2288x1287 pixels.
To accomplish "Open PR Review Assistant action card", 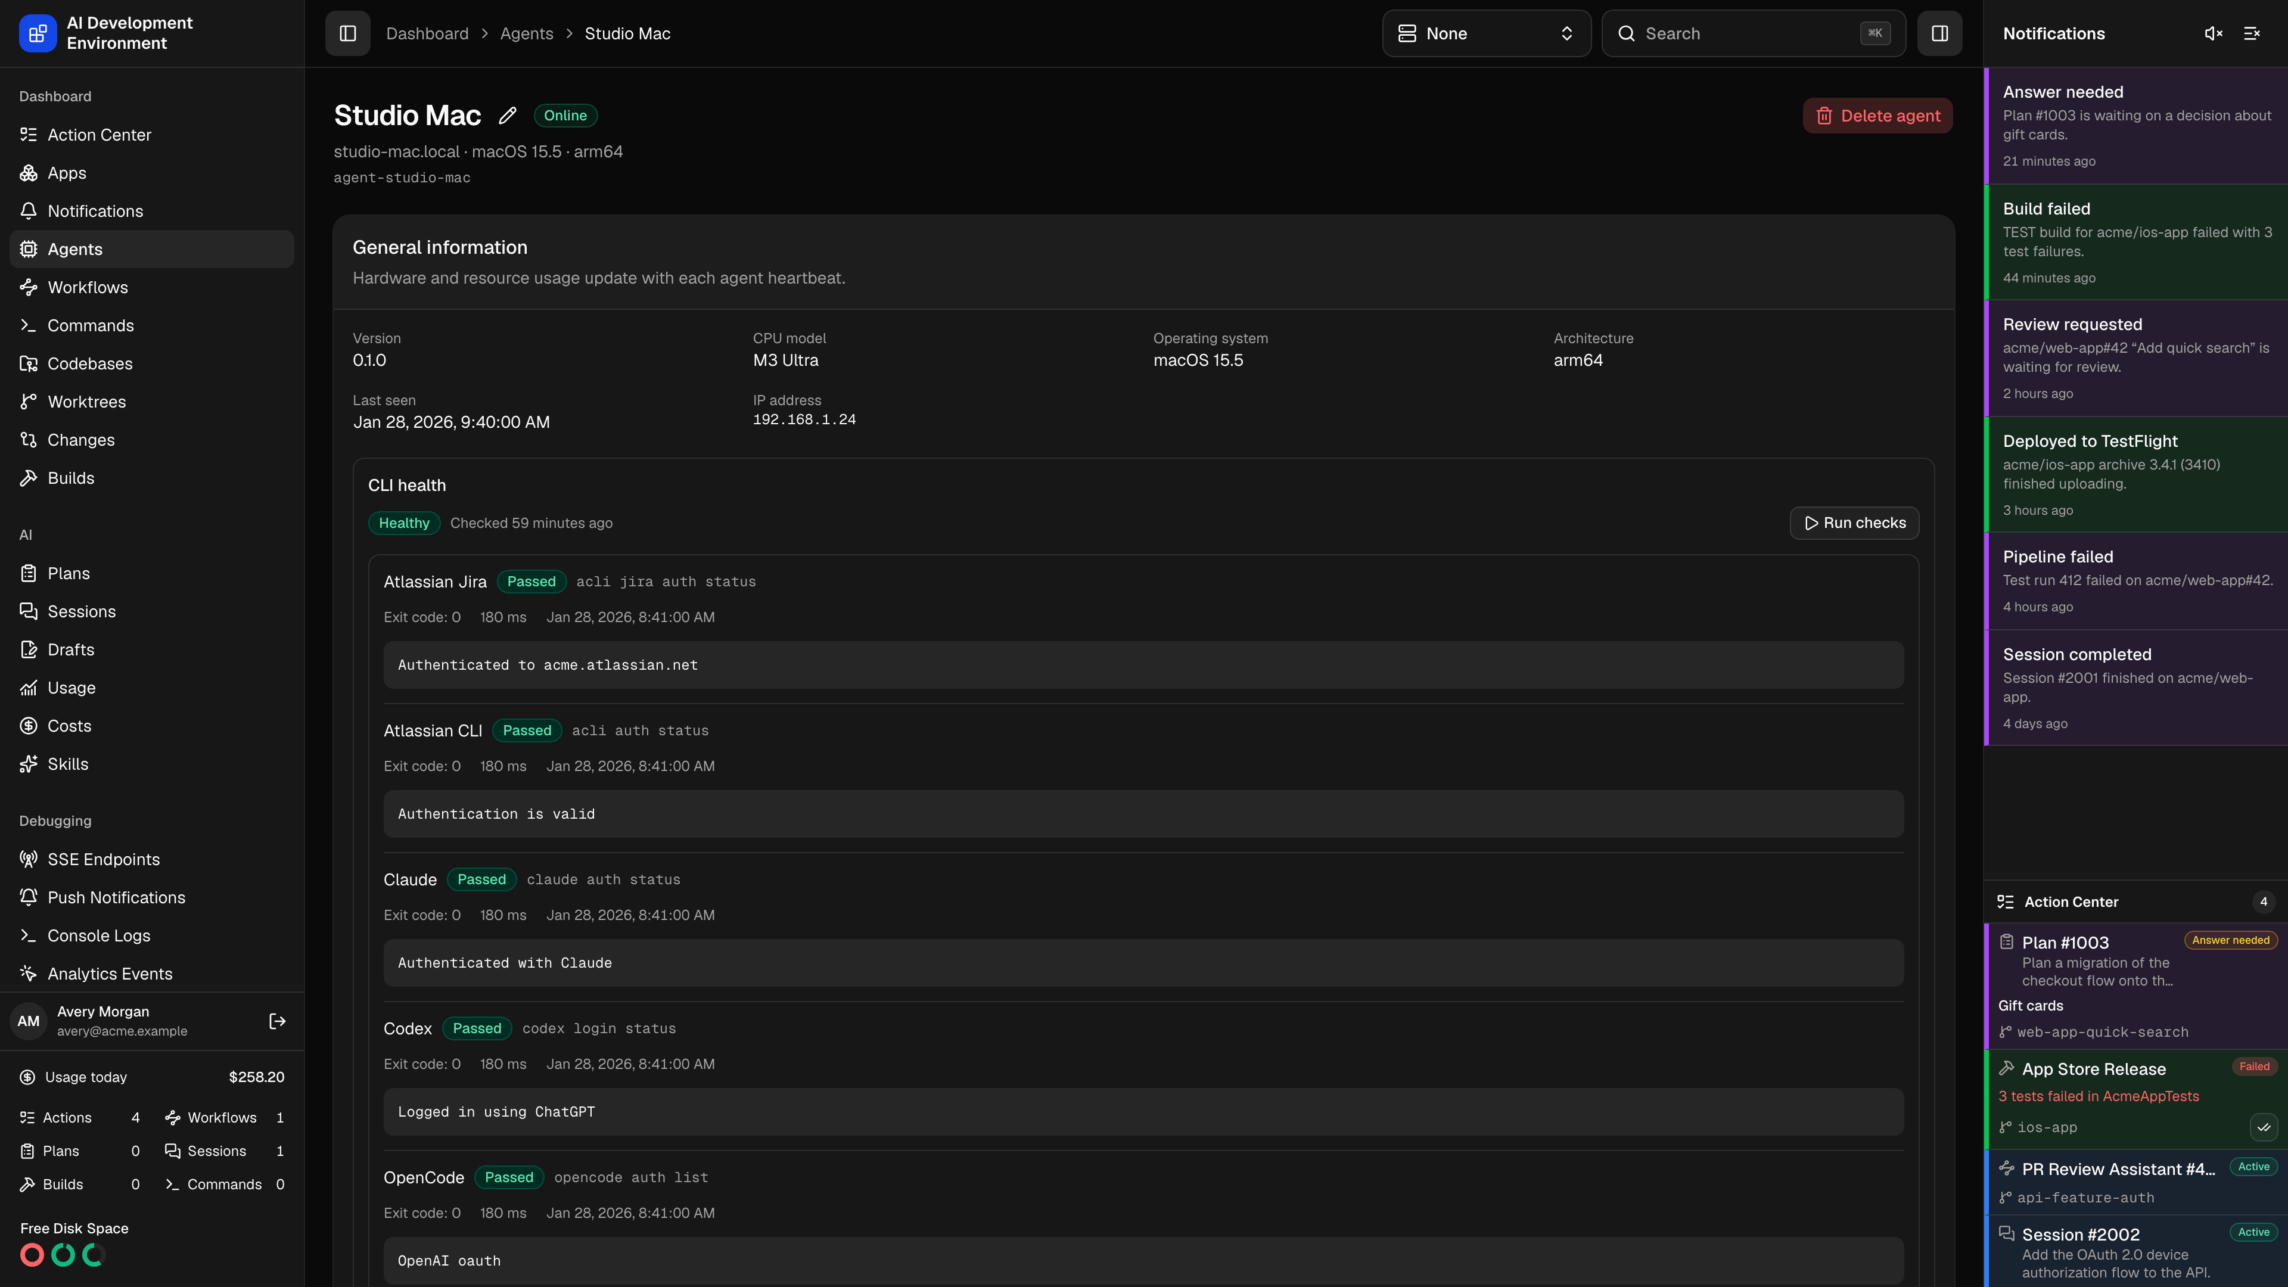I will pos(2136,1182).
